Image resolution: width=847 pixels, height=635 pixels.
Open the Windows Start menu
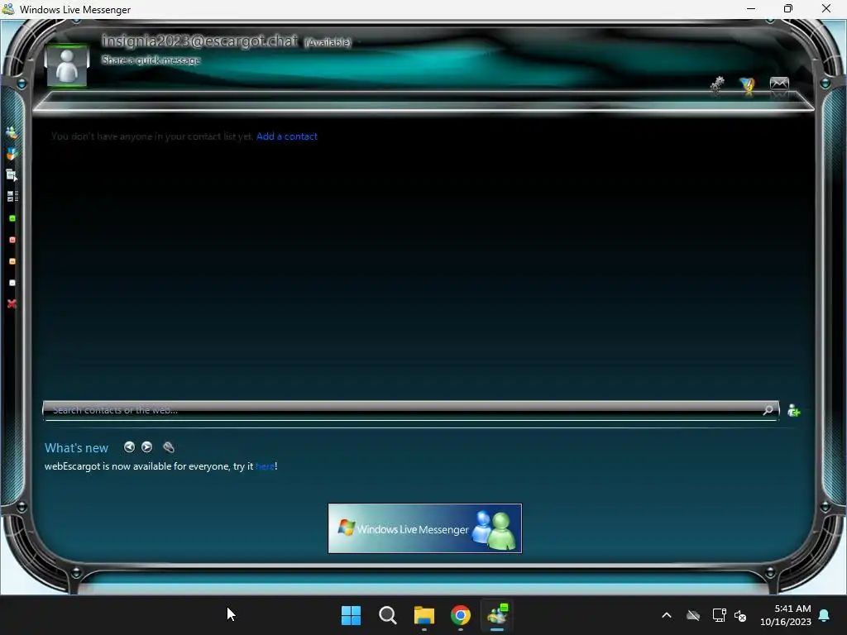point(351,615)
